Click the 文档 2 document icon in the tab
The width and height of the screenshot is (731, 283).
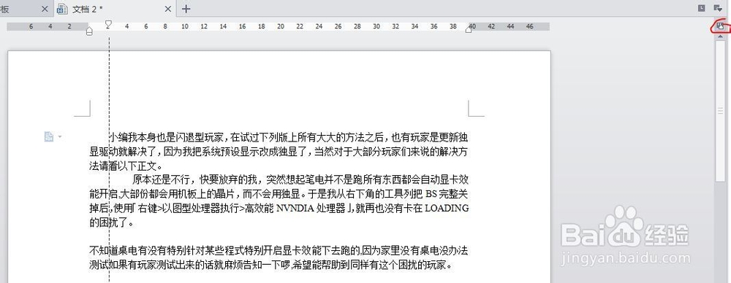(62, 8)
